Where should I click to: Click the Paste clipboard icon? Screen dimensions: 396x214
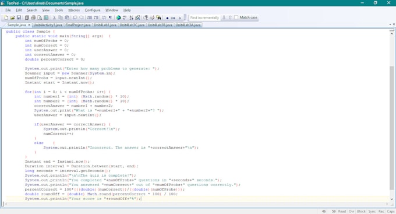coord(67,17)
